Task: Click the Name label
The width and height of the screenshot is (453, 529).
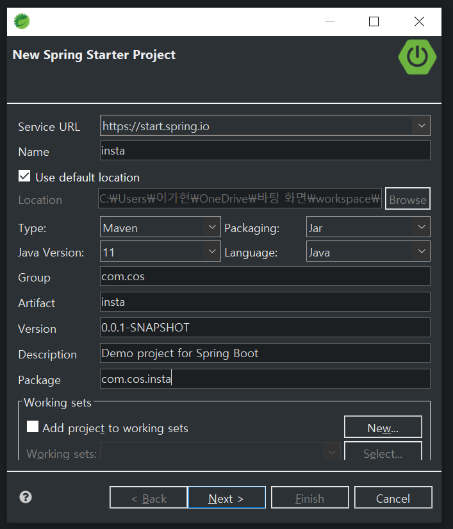Action: coord(34,152)
